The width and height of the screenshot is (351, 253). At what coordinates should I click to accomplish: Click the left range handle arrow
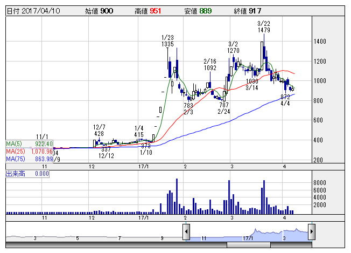tap(185, 233)
